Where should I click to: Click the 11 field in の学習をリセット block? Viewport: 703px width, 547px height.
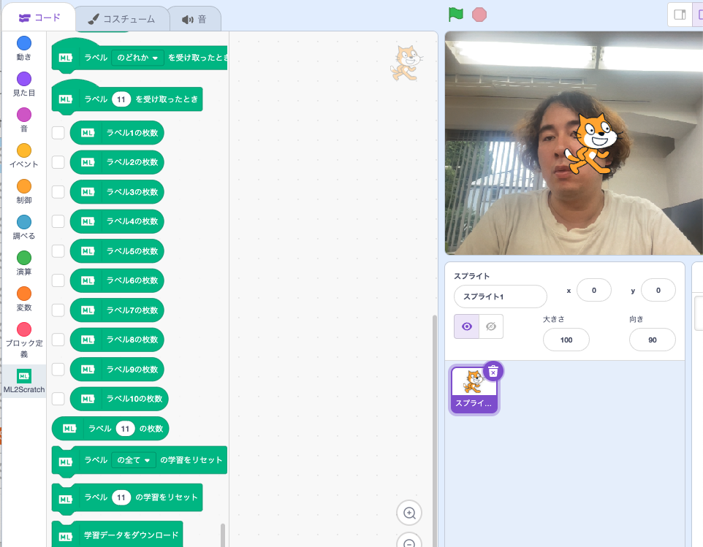[x=121, y=497]
